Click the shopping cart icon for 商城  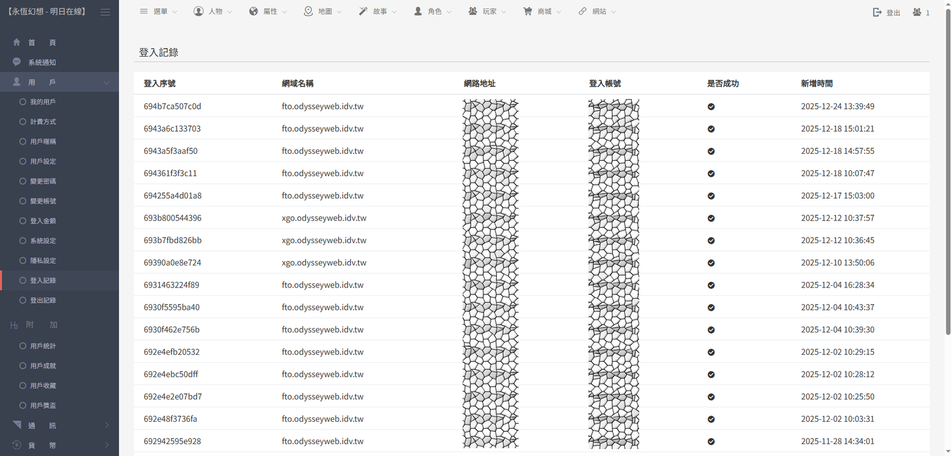[x=527, y=11]
